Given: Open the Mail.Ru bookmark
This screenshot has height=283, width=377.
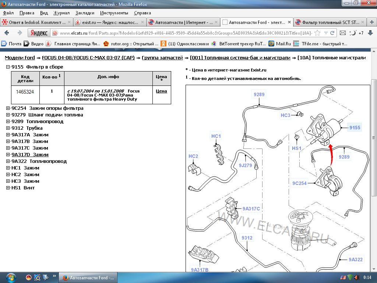Looking at the screenshot, I should [x=280, y=43].
